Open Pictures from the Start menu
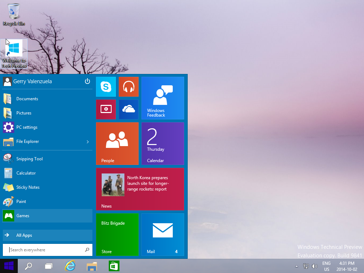364x273 pixels. point(47,113)
